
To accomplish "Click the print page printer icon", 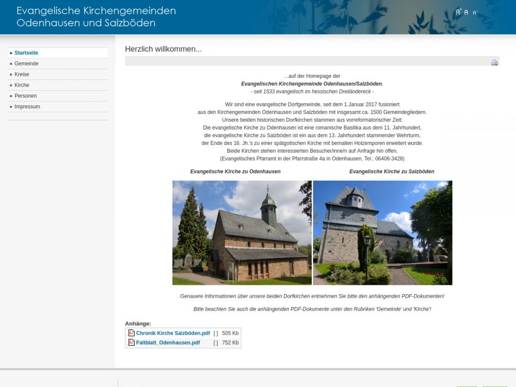I will point(494,62).
